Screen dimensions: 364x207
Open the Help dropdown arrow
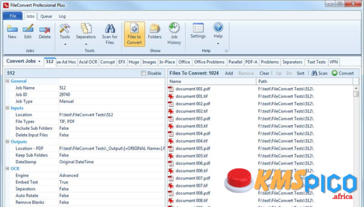click(x=218, y=44)
